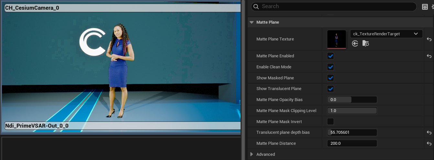
Task: Click into the Search details field
Action: (334, 6)
